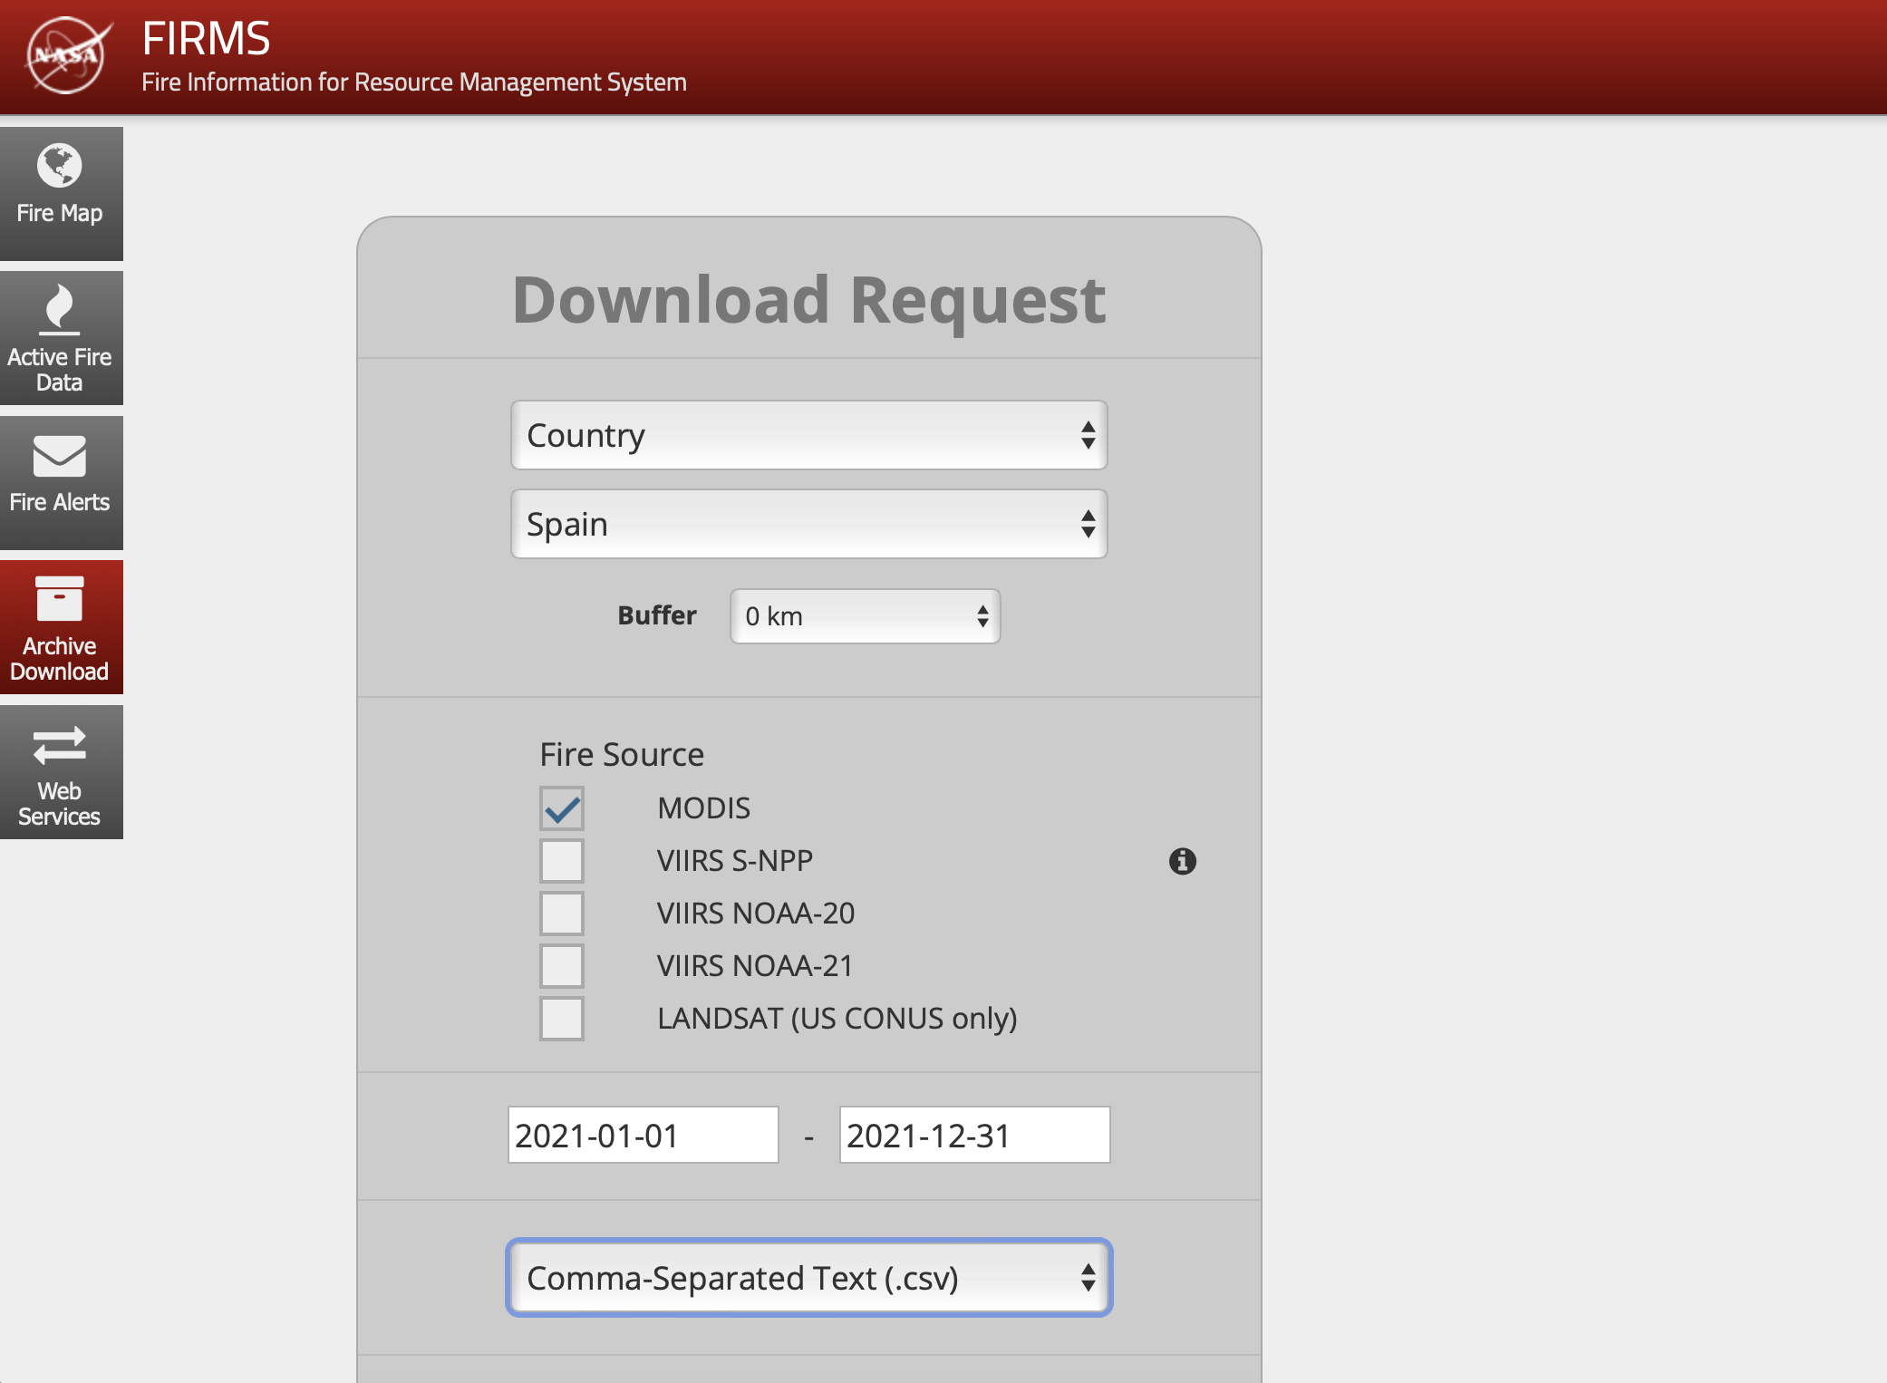Uncheck the MODIS checkbox
This screenshot has height=1383, width=1887.
562,808
